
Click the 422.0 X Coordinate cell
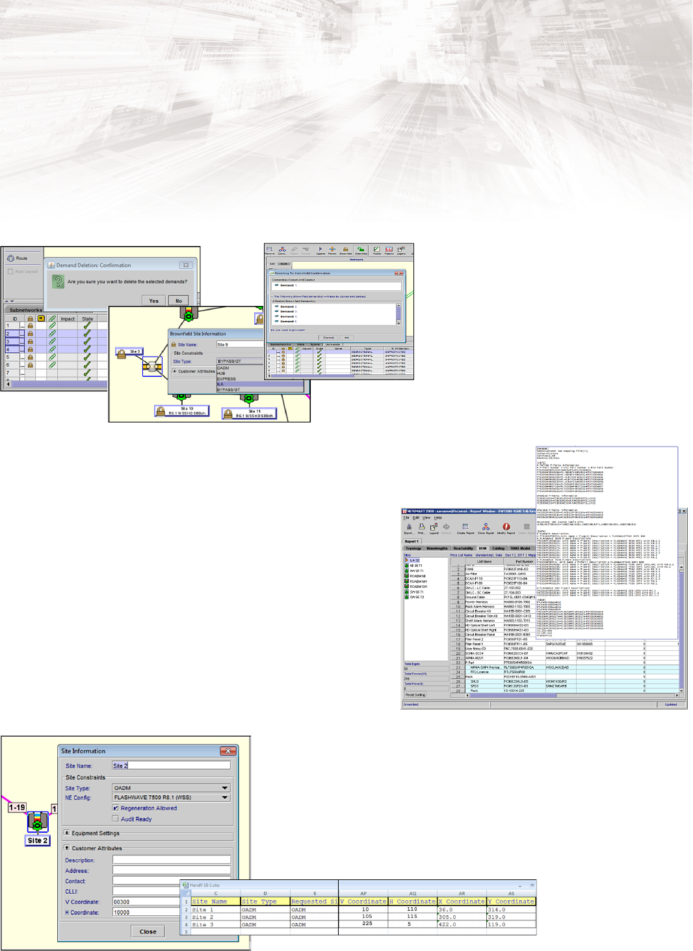(462, 924)
